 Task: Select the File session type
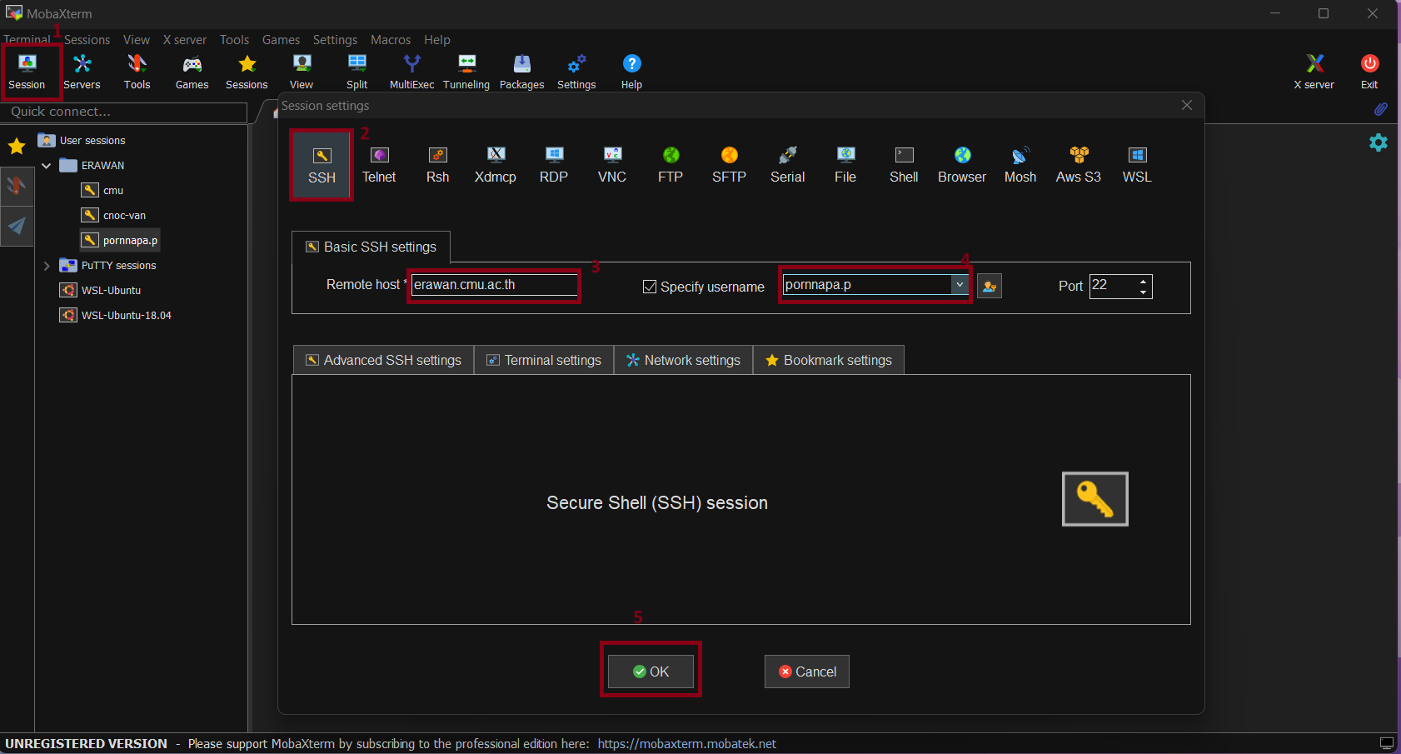coord(845,165)
